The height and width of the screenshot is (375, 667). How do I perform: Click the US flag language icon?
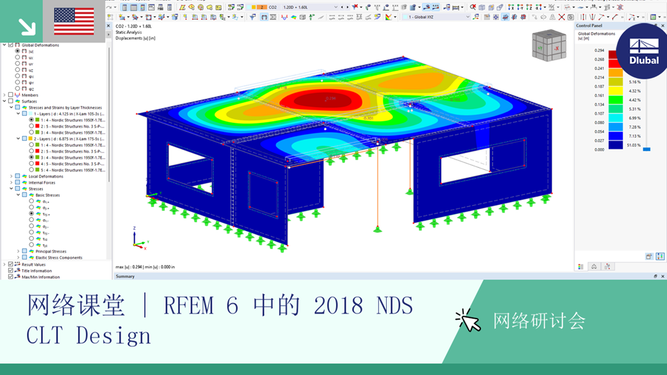click(74, 21)
